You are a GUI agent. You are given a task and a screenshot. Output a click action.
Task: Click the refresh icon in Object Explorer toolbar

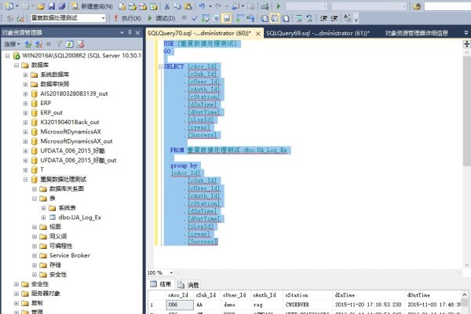(69, 45)
